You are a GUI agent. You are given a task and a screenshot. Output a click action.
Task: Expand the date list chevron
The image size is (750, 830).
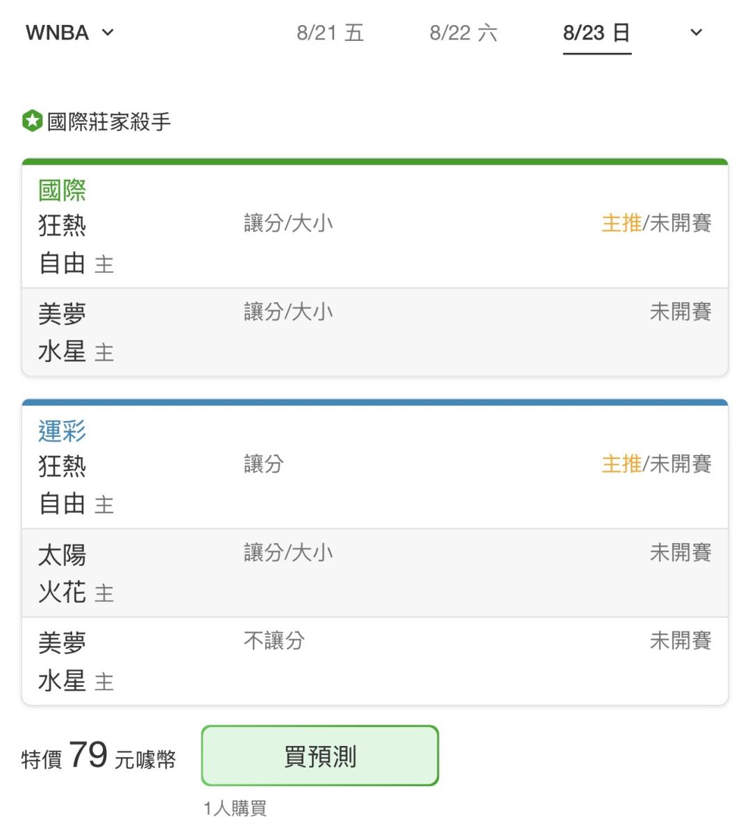click(696, 33)
